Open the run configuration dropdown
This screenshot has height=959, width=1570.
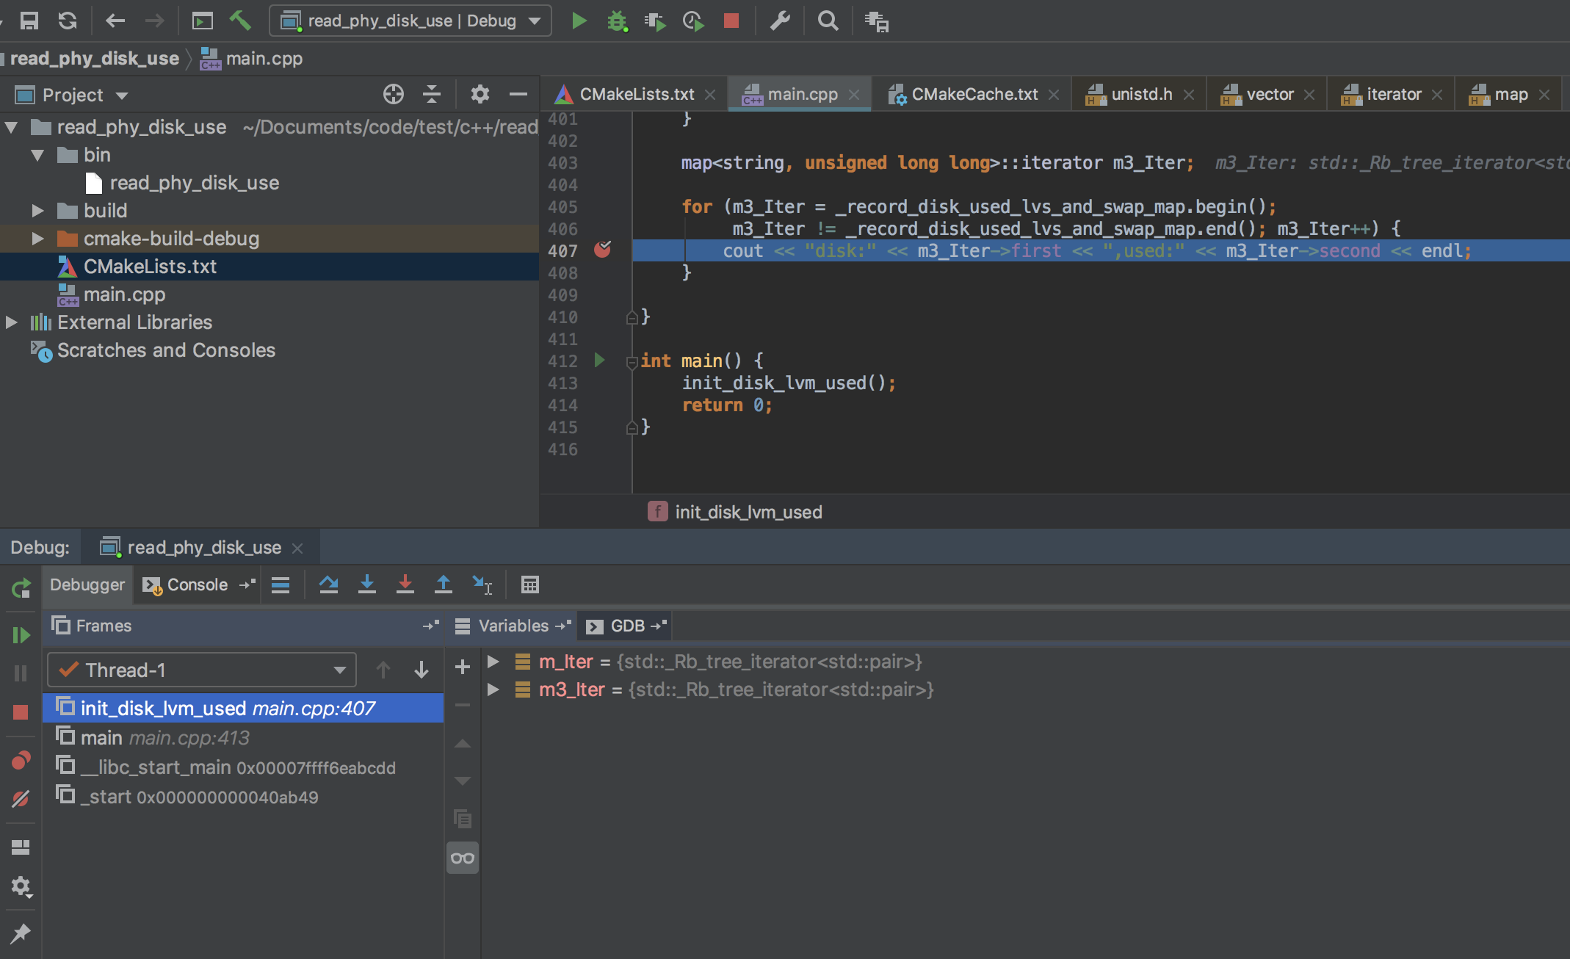410,21
